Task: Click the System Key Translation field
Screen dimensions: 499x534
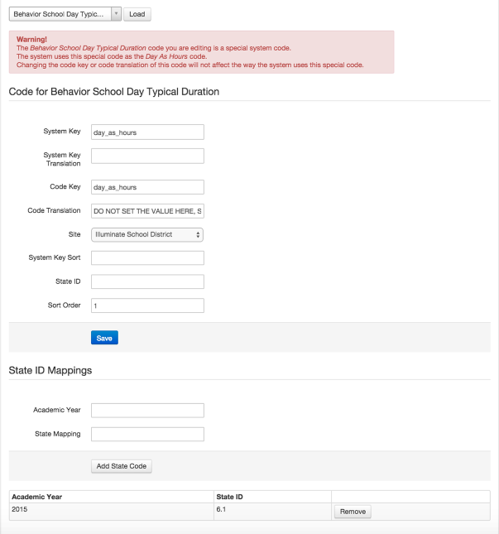Action: pyautogui.click(x=147, y=156)
